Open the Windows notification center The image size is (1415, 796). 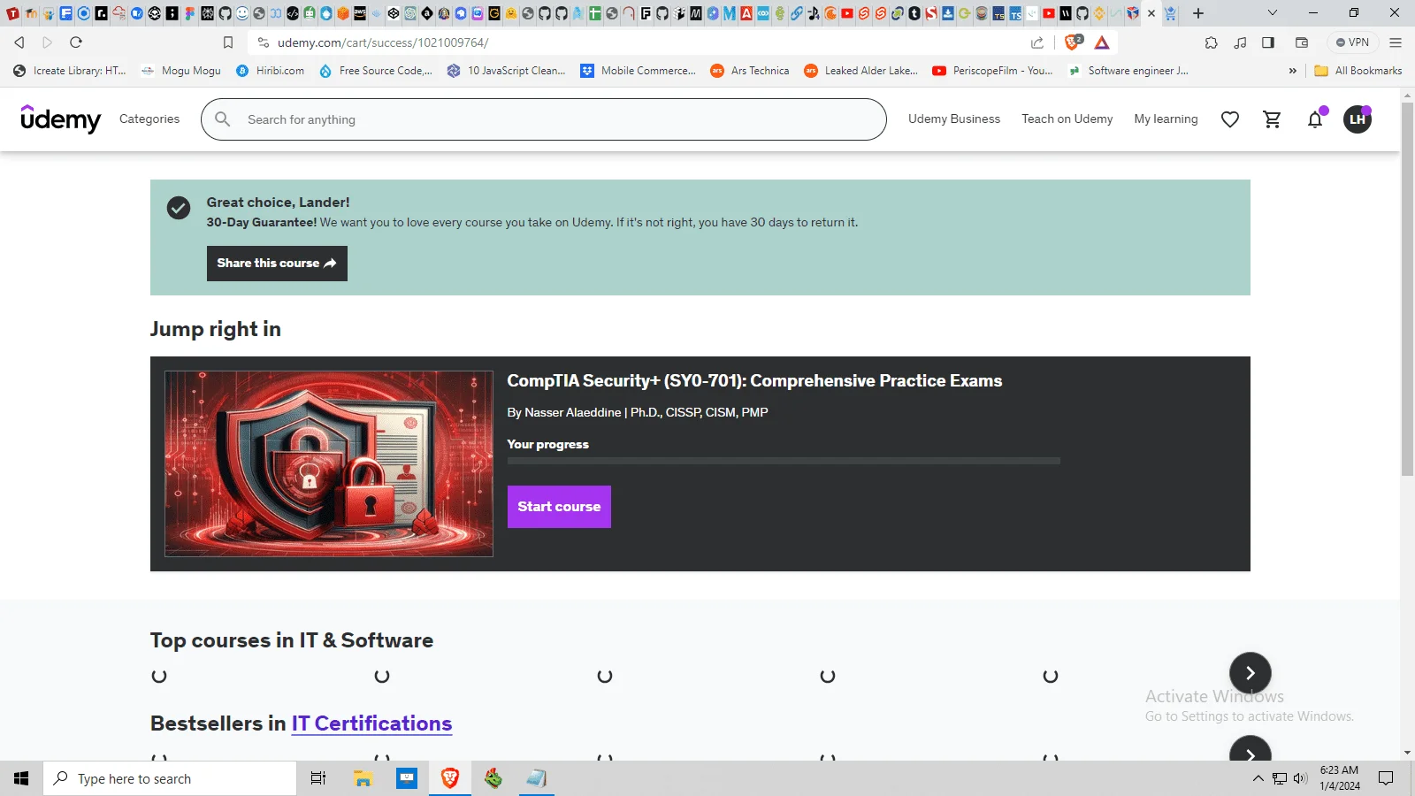[1386, 778]
